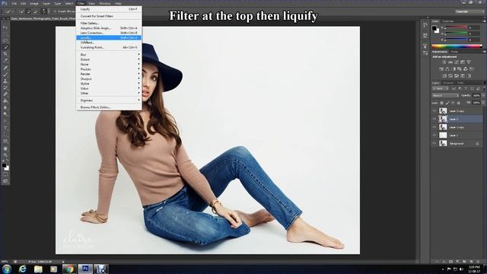Open Filter Gallery from the menu

[x=109, y=23]
